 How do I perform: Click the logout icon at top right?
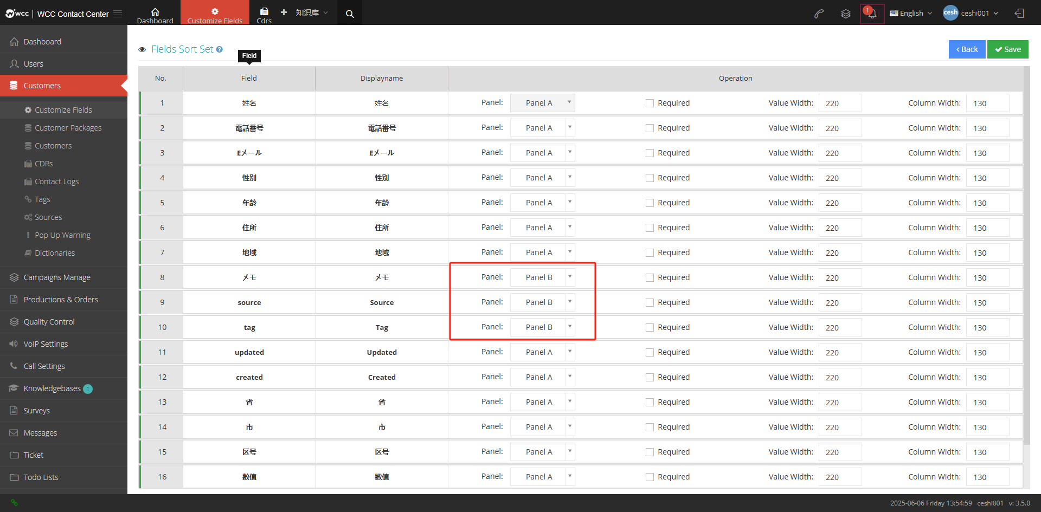click(x=1019, y=14)
